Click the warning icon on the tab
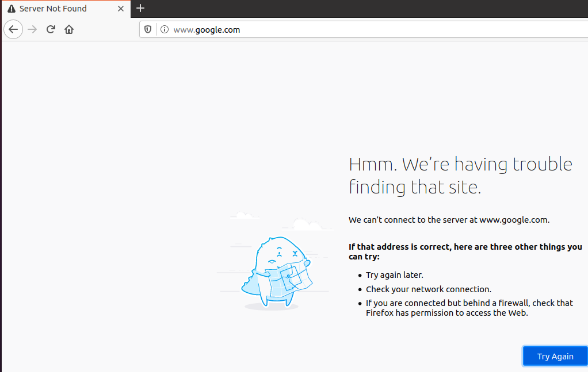 point(12,9)
